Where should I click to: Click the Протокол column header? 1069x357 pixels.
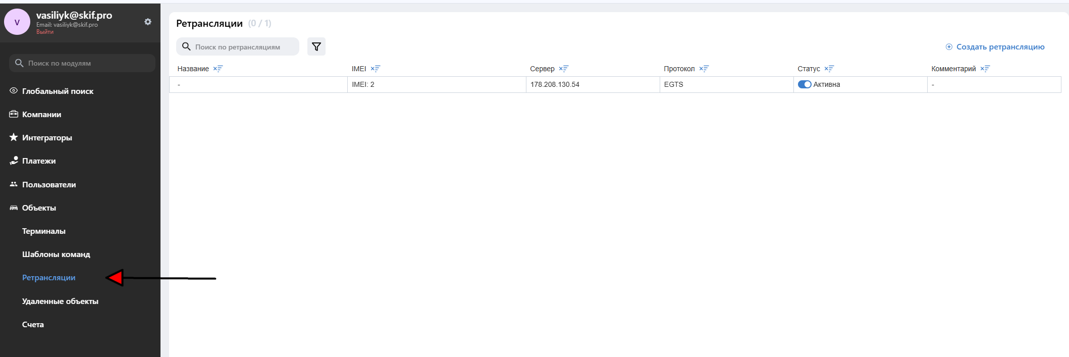pos(679,69)
